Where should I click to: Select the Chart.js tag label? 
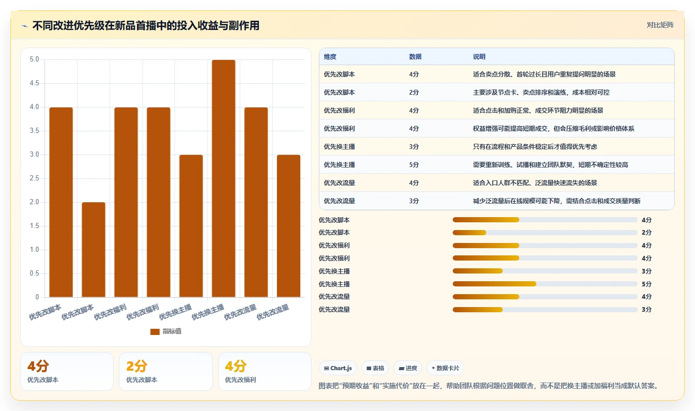341,368
